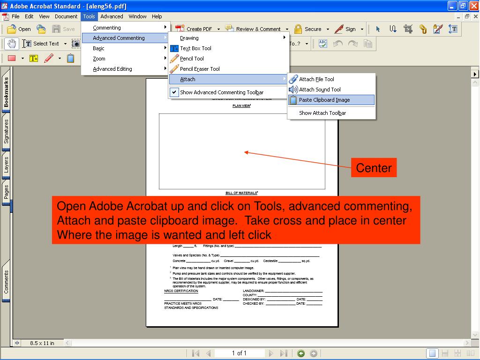Image resolution: width=480 pixels, height=360 pixels.
Task: Open the Create PDF dropdown arrow
Action: [x=218, y=29]
